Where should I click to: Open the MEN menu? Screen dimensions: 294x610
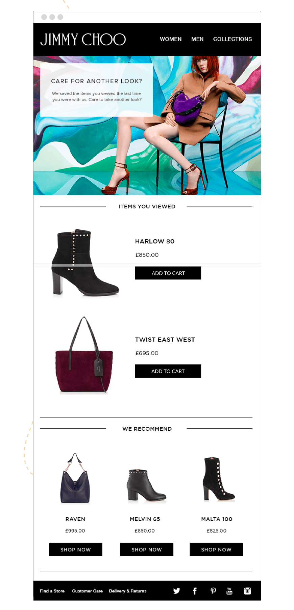pos(197,39)
